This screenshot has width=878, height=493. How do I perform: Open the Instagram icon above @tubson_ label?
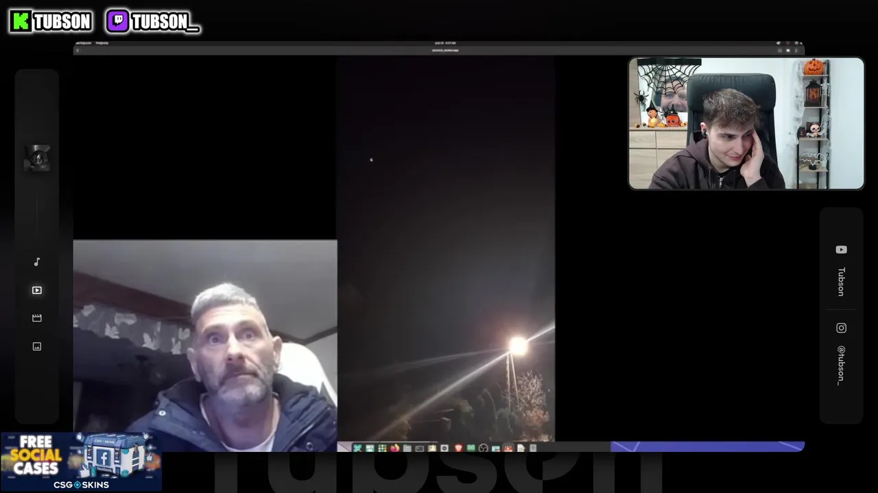[841, 328]
